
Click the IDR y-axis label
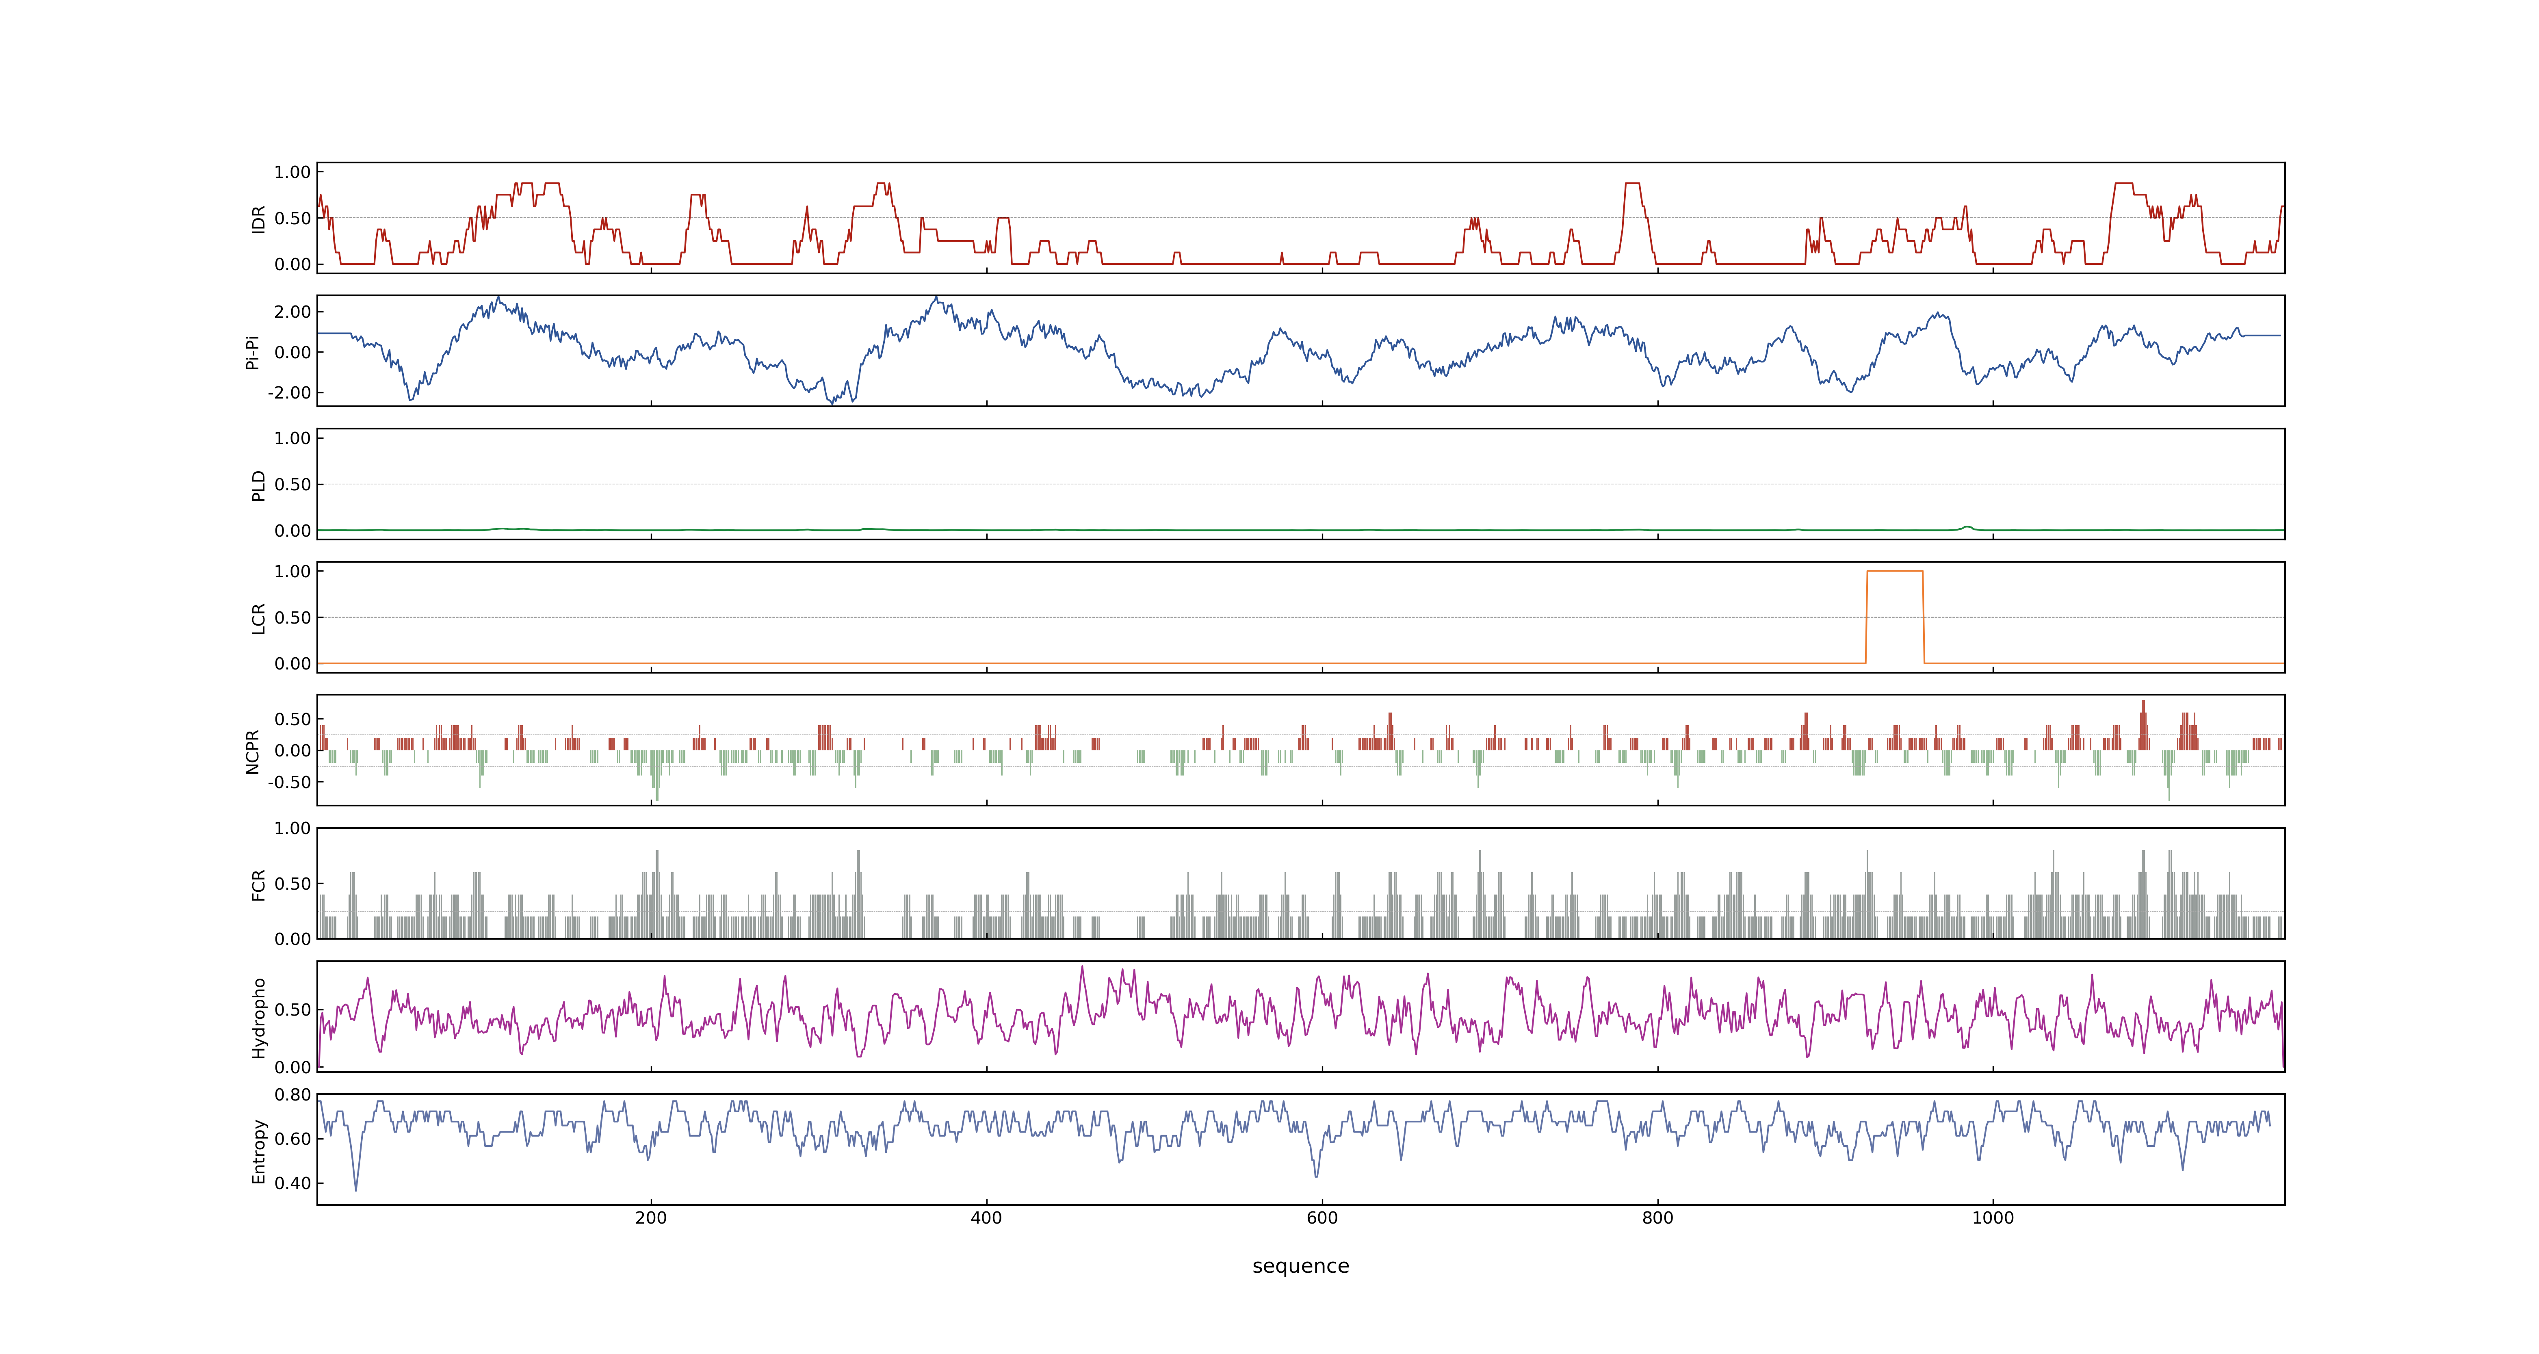pyautogui.click(x=258, y=219)
